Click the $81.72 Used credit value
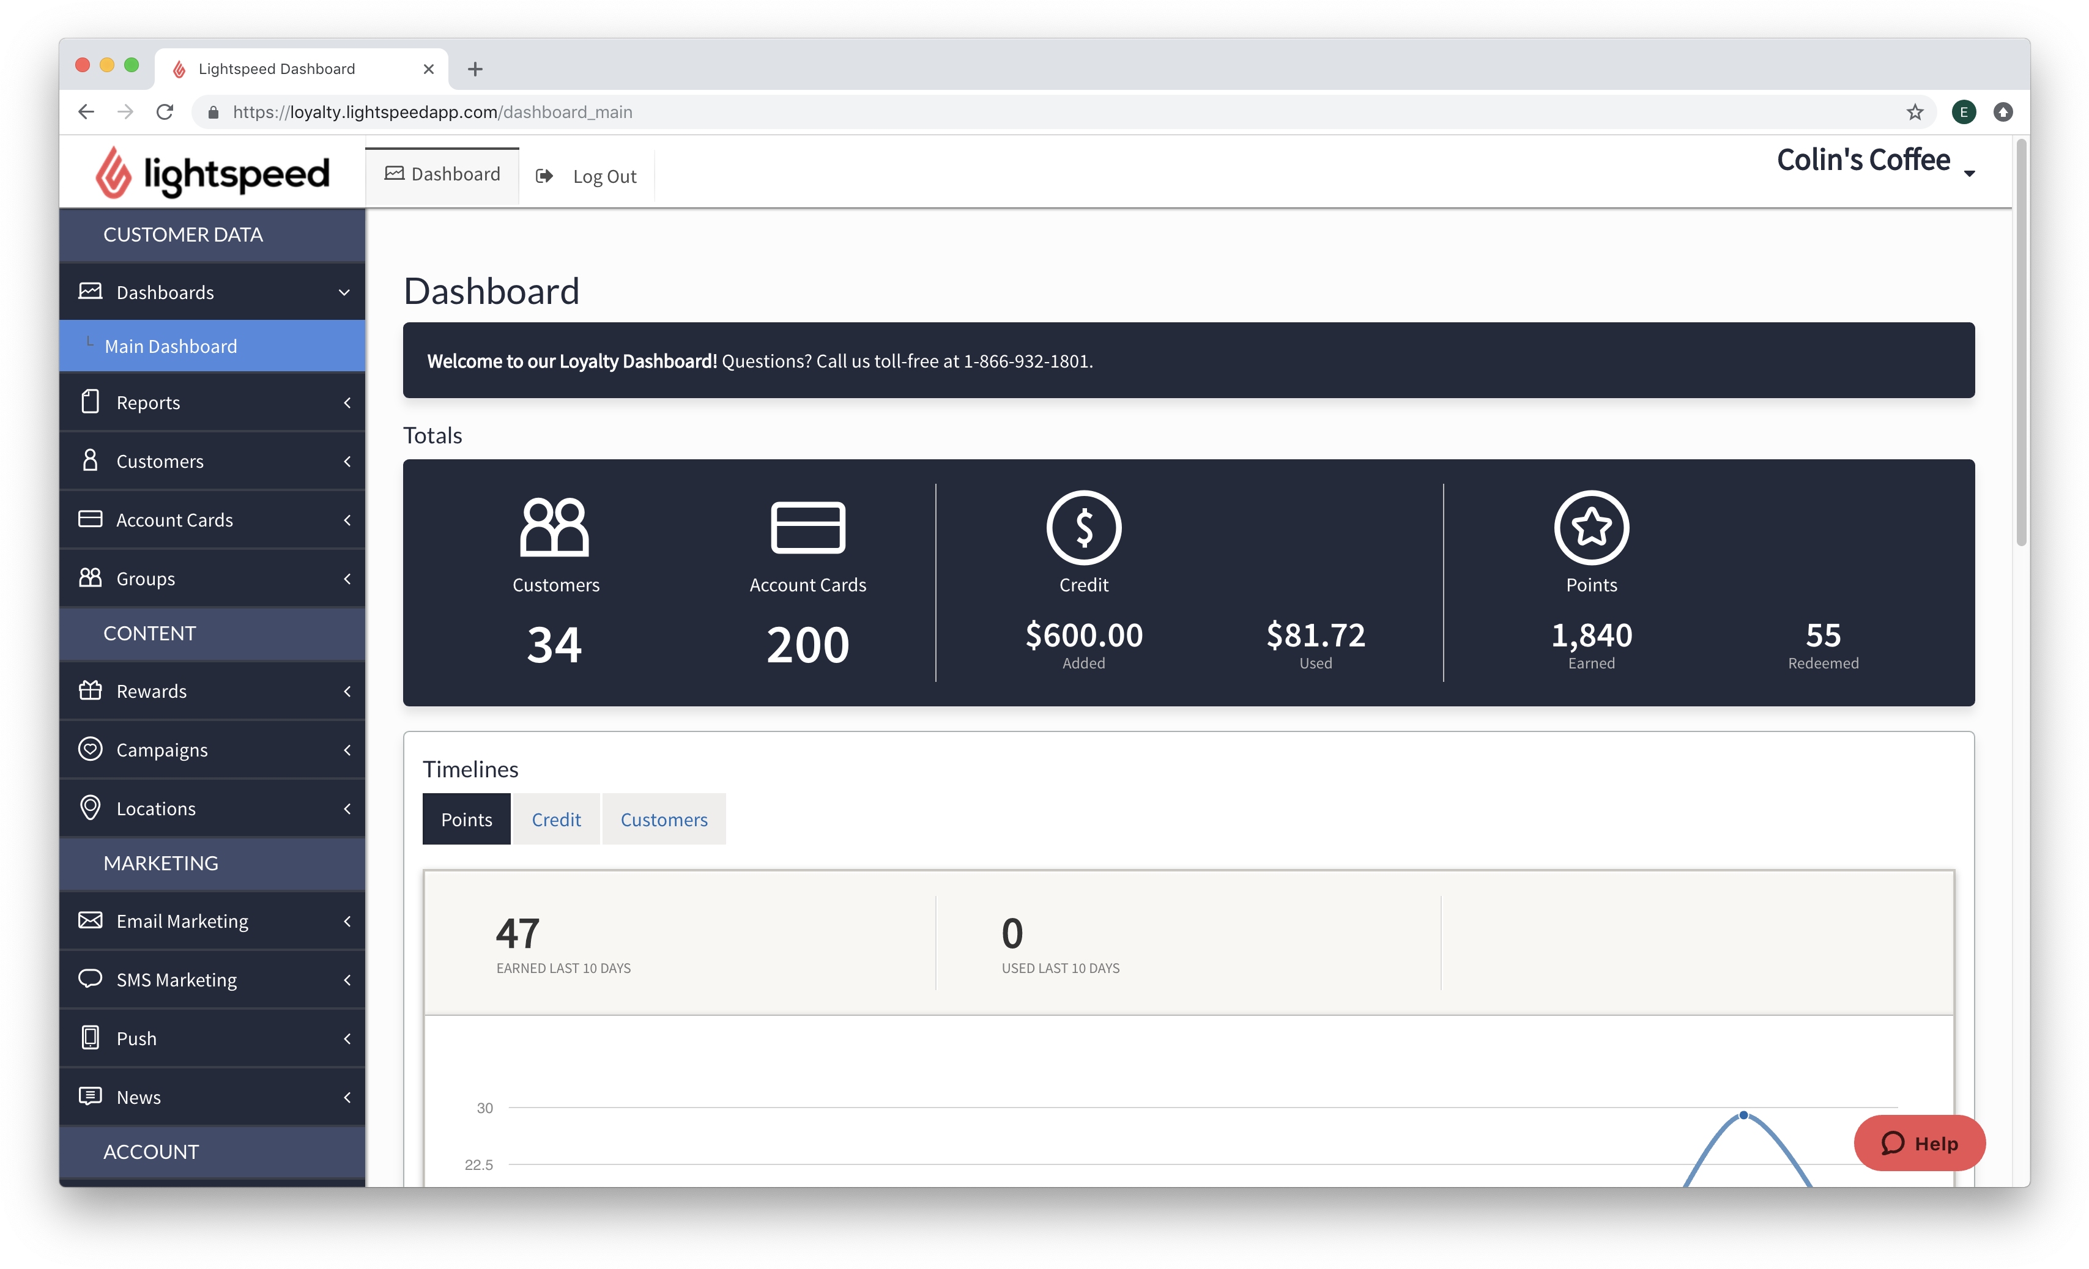 point(1316,635)
